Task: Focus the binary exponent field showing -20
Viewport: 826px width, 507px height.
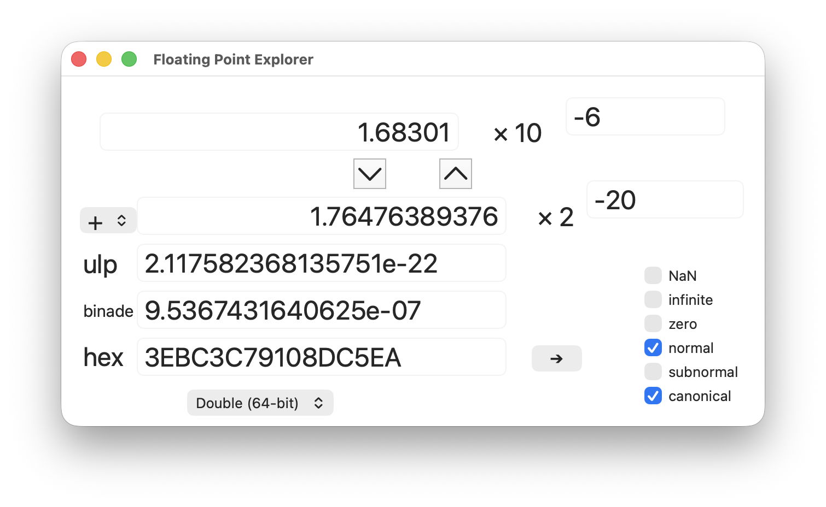Action: click(665, 199)
